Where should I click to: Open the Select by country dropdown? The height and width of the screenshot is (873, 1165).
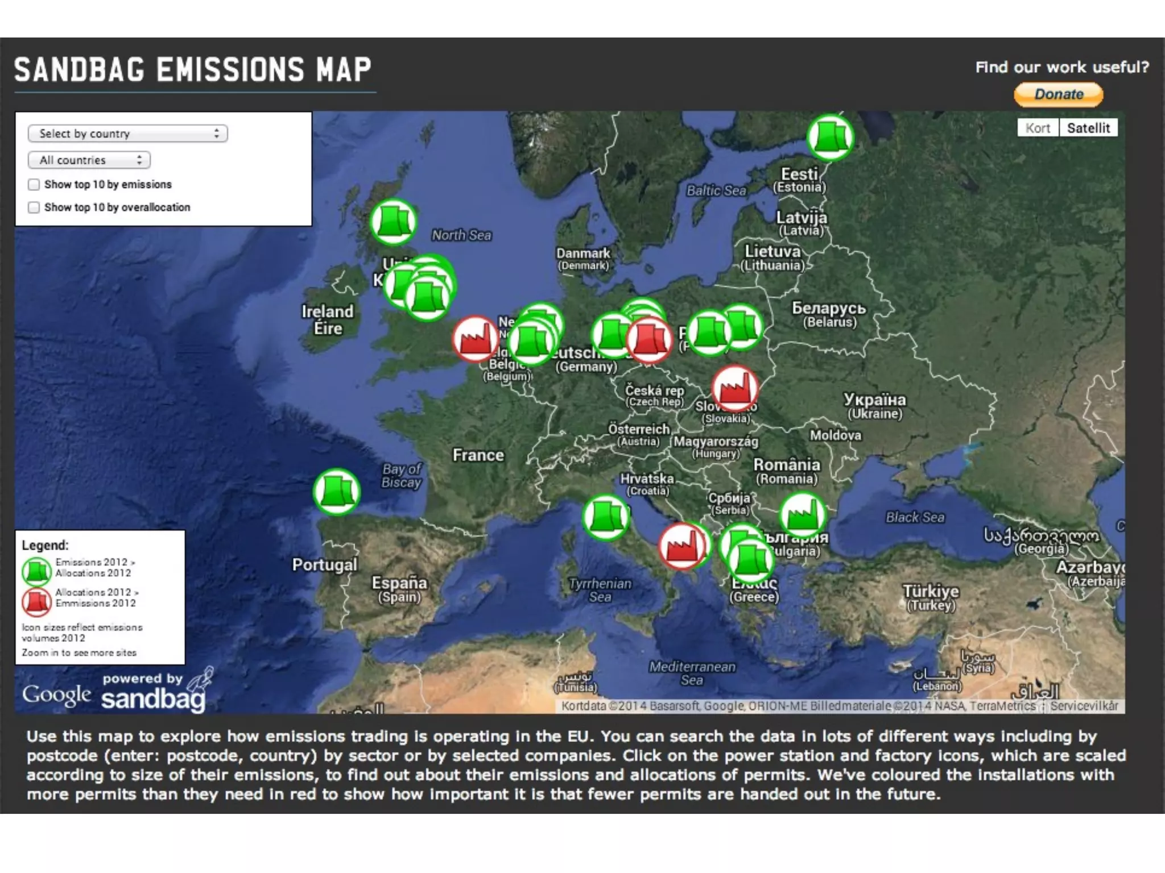click(x=127, y=134)
